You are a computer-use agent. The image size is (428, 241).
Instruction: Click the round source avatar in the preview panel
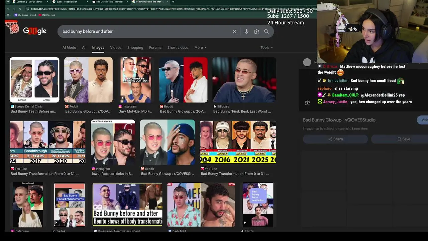[307, 62]
